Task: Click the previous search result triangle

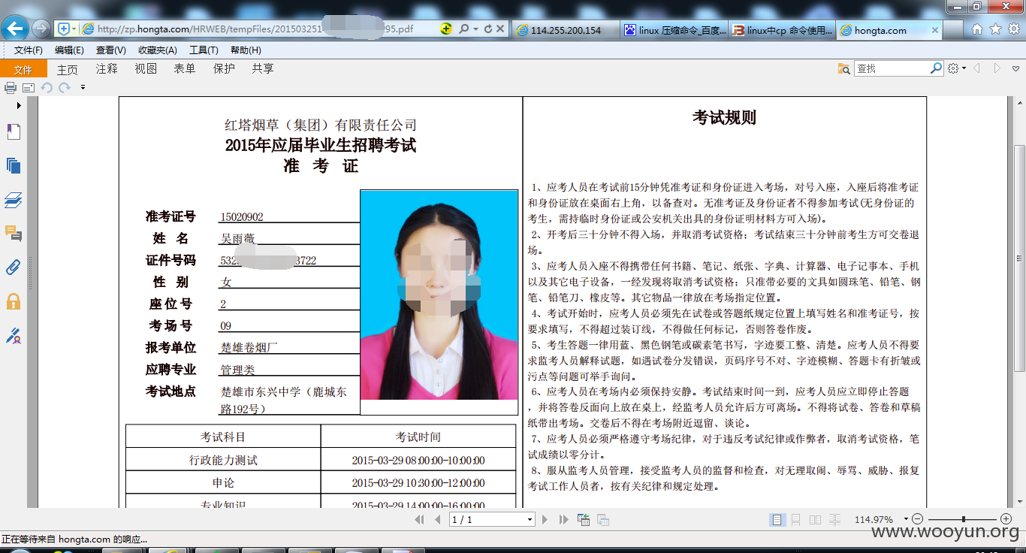Action: point(977,68)
